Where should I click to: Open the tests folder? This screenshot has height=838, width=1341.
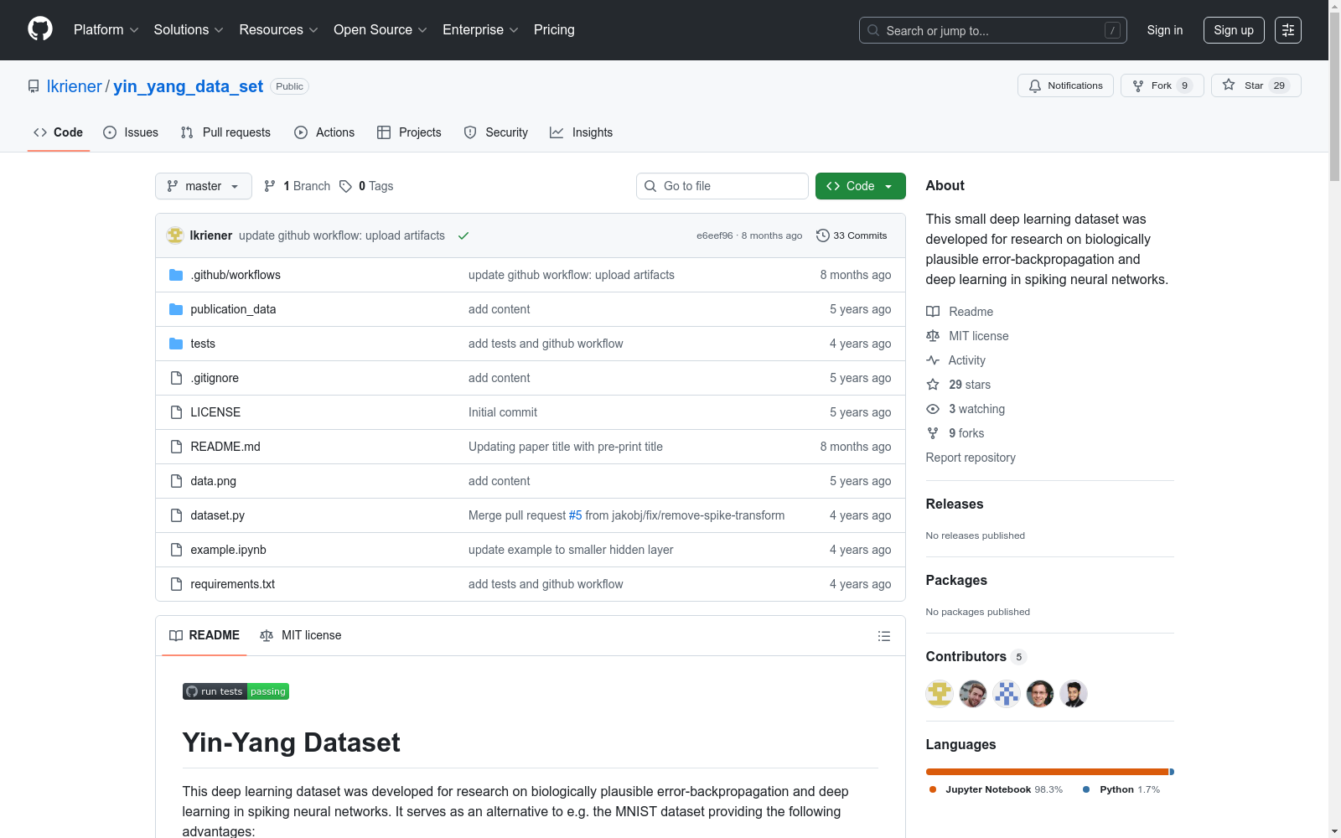(203, 344)
